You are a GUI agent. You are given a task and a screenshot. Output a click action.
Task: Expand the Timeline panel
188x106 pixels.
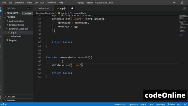pos(11,100)
